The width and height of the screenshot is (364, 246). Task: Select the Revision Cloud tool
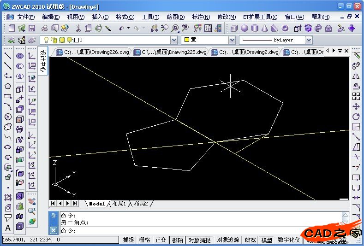[x=8, y=127]
